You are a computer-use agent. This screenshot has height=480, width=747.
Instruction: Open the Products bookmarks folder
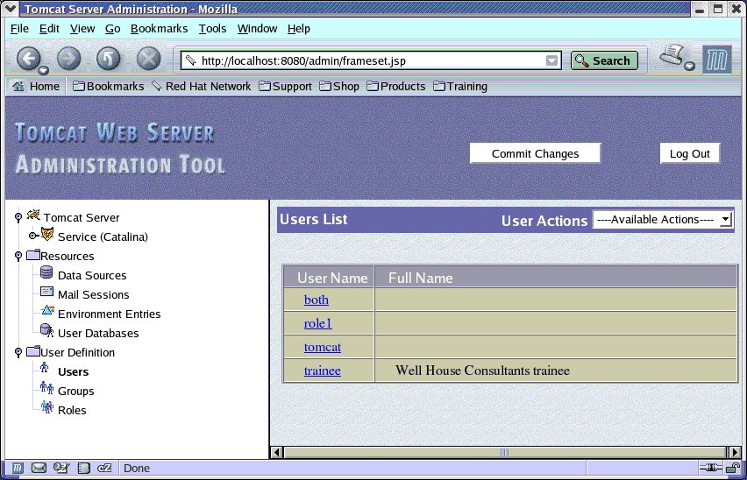click(396, 86)
